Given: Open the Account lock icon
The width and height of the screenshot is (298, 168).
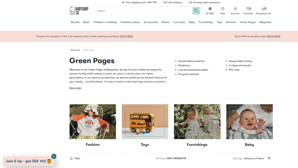Looking at the screenshot, I should tap(235, 9).
